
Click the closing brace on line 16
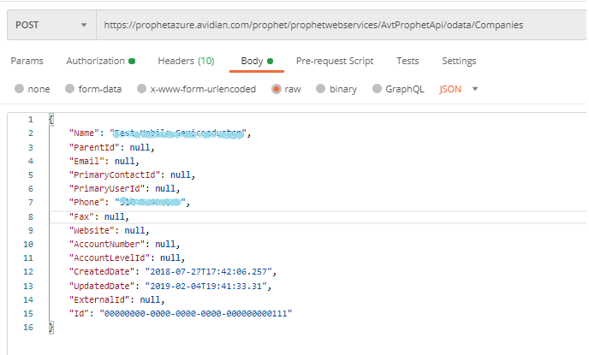pos(51,328)
